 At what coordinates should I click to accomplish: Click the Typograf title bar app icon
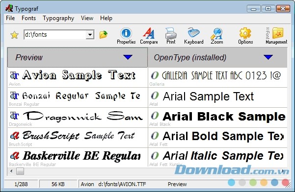(x=9, y=8)
